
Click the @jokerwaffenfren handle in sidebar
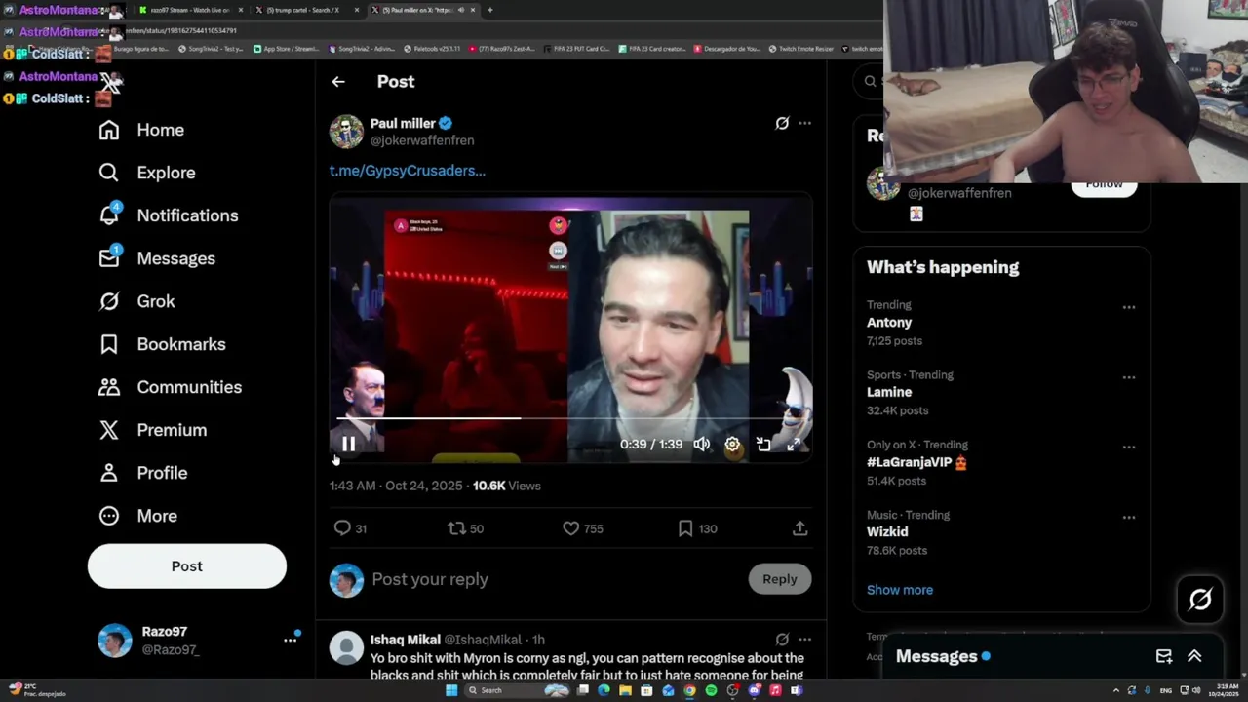point(959,193)
